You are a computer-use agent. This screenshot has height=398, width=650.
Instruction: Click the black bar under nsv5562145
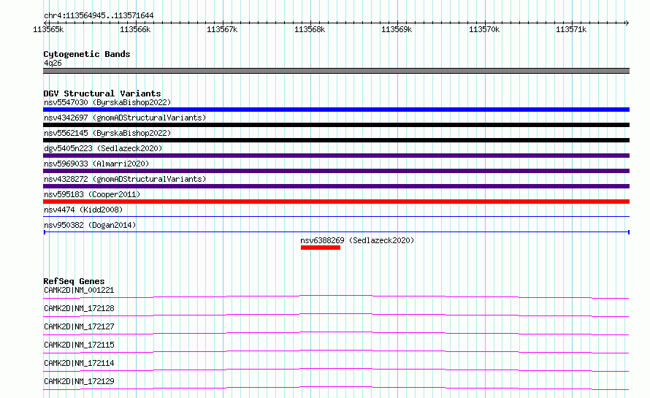tap(336, 140)
